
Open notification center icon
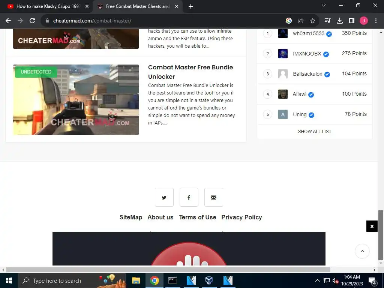click(372, 280)
